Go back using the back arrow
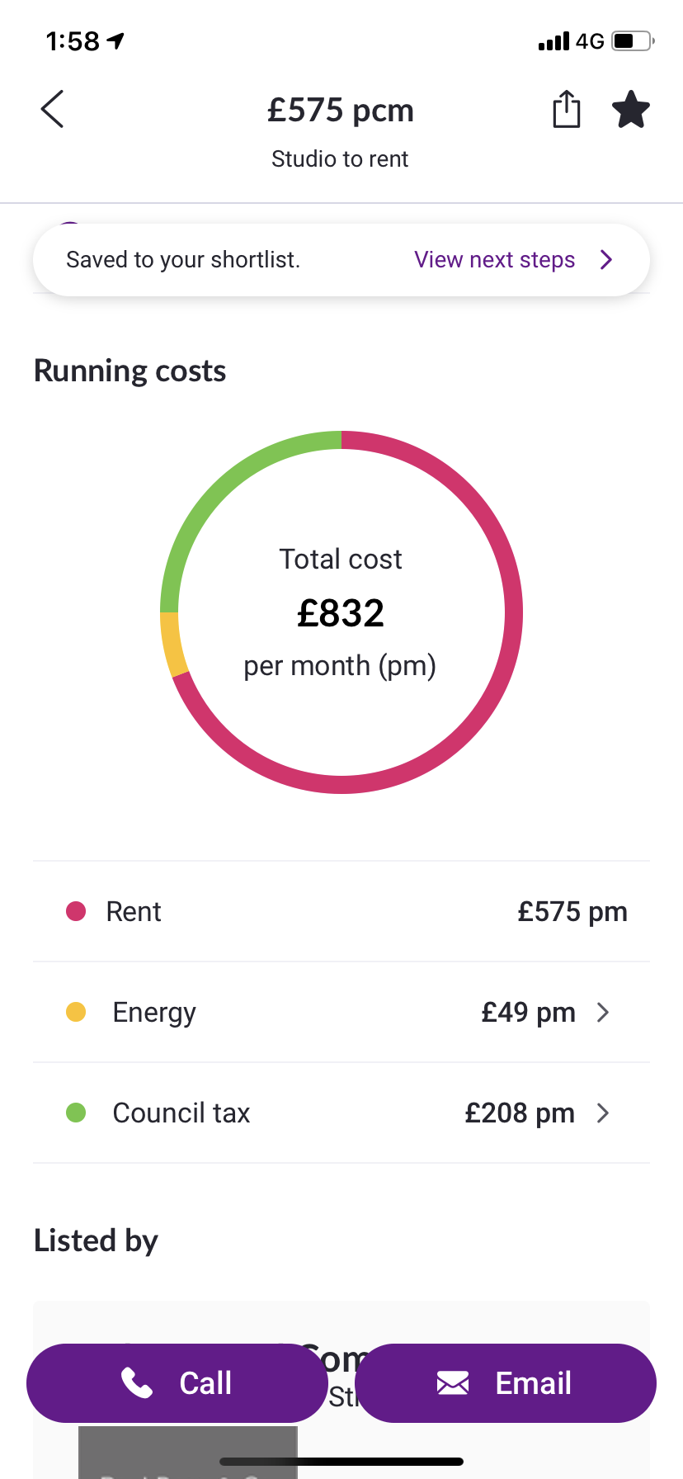This screenshot has width=683, height=1479. 52,109
